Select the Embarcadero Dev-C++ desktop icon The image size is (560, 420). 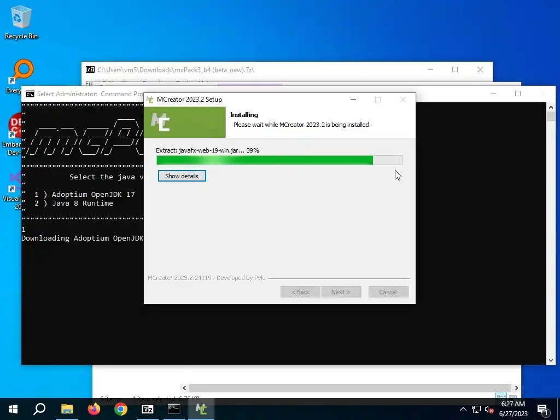pos(11,135)
